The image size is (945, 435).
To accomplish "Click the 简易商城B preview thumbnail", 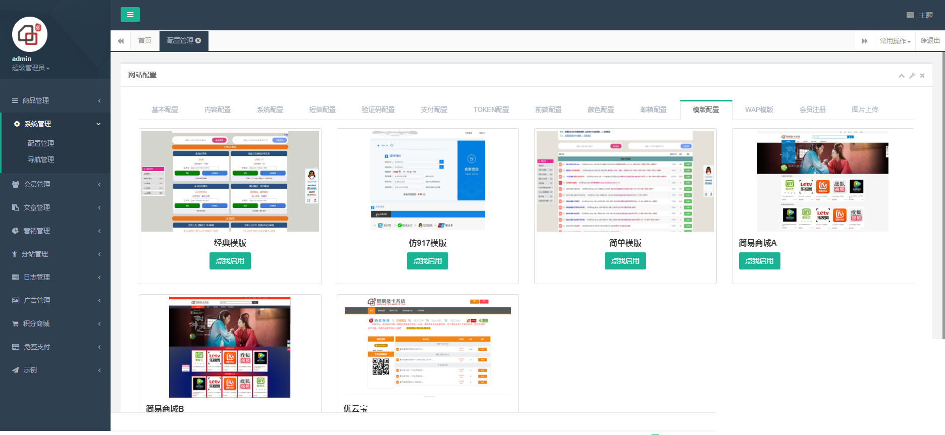I will click(x=230, y=347).
